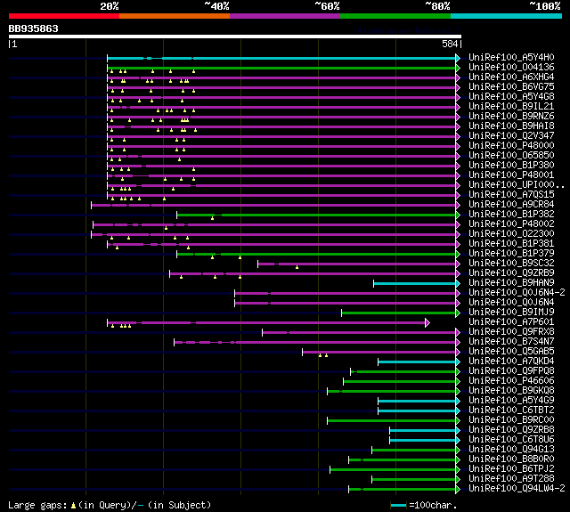Click the UniRef100_P48000 label

[x=511, y=146]
